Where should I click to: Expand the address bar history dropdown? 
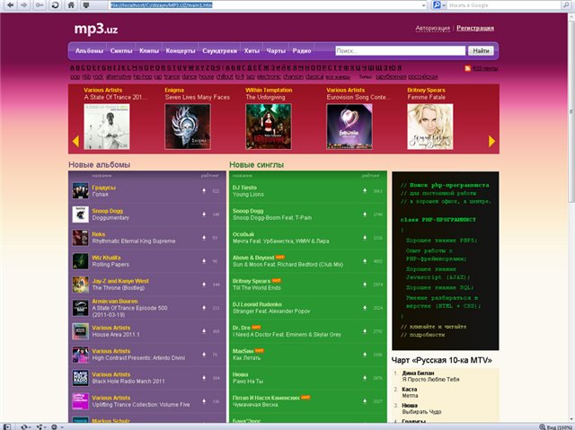pyautogui.click(x=424, y=5)
